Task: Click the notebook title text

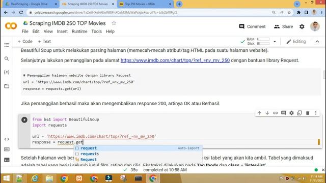Action: [68, 23]
